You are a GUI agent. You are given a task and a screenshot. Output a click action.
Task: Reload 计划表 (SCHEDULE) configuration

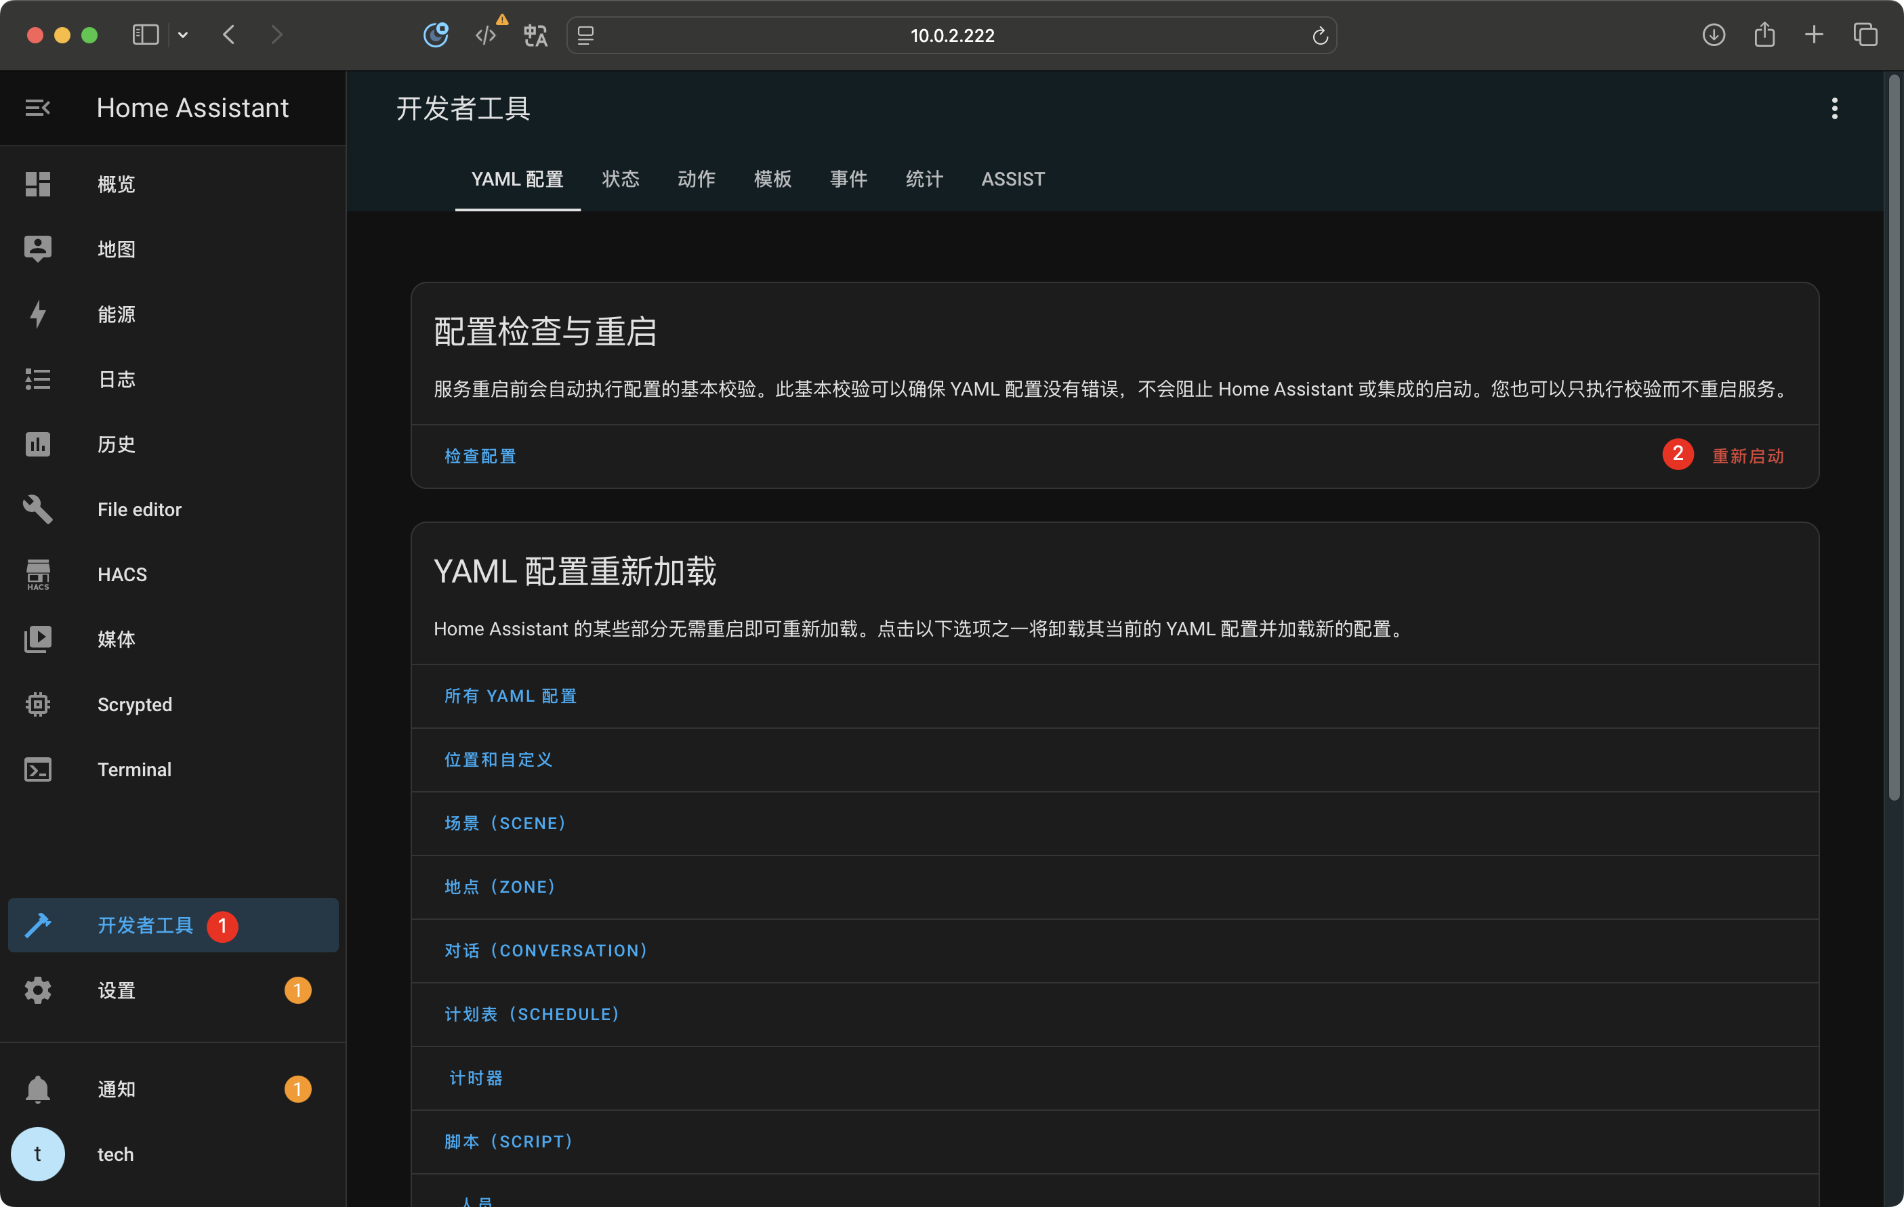[x=531, y=1014]
